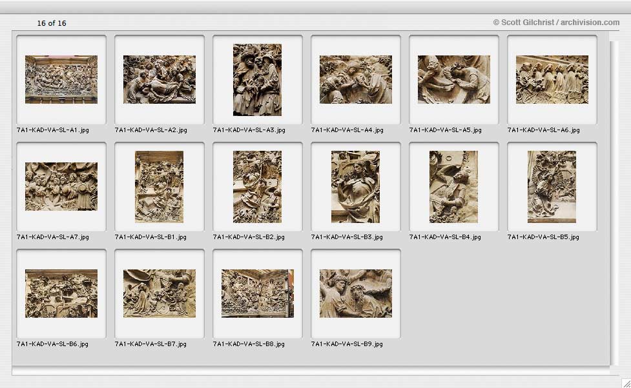This screenshot has height=388, width=631.
Task: View thumbnail 7A1-KAD-VA-SL-B3.jpg
Action: tap(355, 187)
